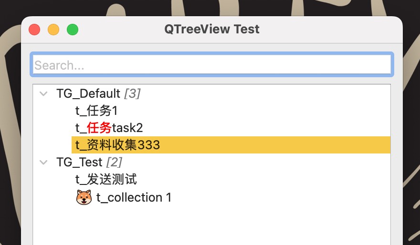Select the t_任务task2 item
This screenshot has height=245, width=420.
pos(109,128)
